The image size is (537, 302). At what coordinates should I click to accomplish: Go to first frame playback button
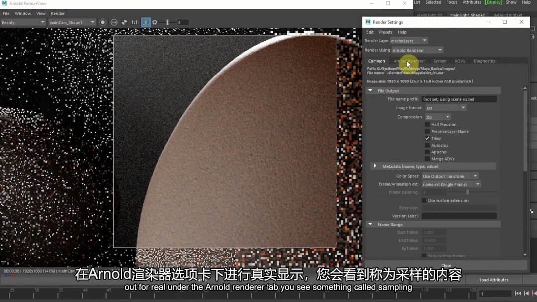coord(518,293)
